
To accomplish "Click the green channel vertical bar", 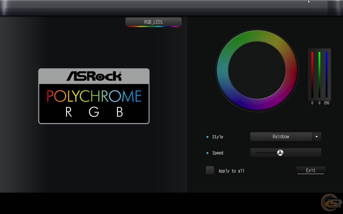I will [x=319, y=74].
